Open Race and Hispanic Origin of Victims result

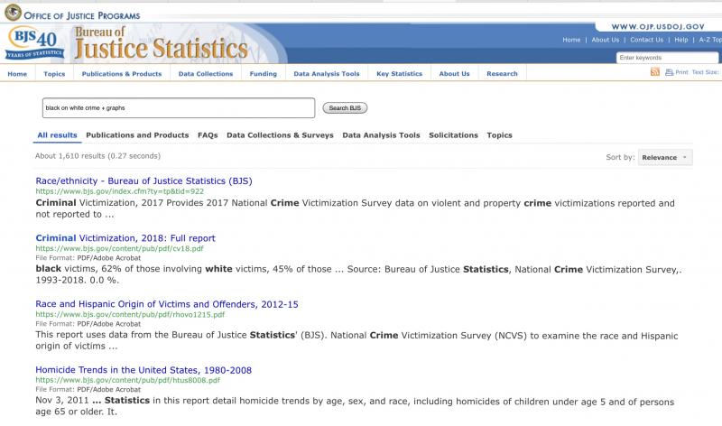pos(167,304)
